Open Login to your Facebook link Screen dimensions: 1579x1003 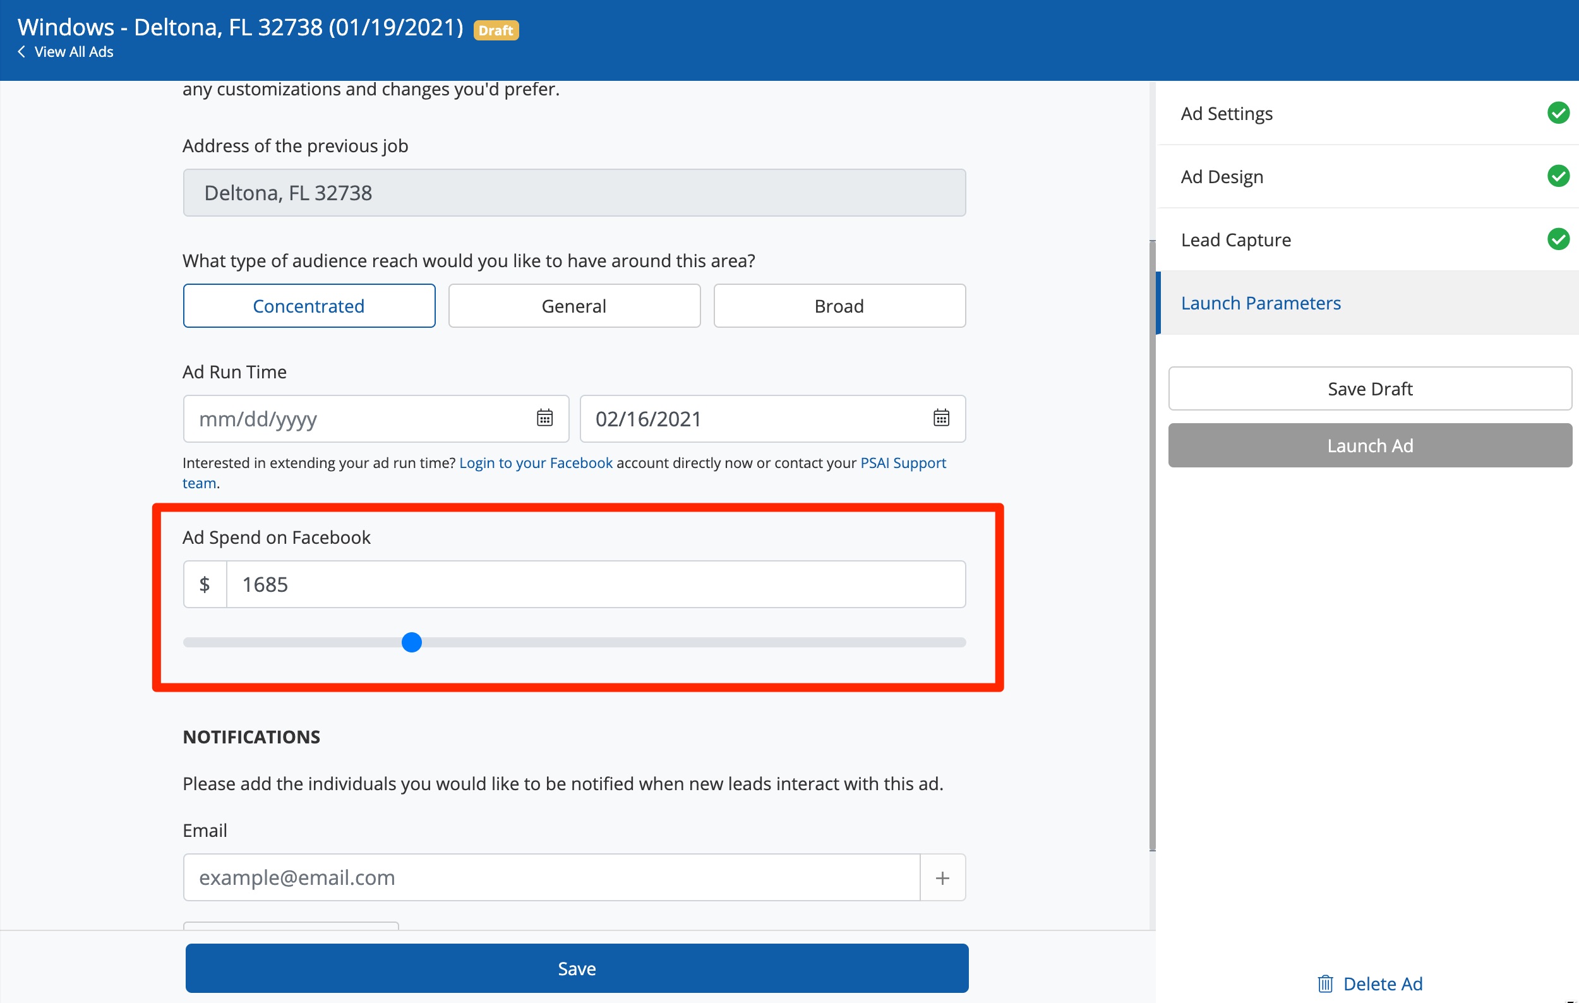[x=536, y=463]
